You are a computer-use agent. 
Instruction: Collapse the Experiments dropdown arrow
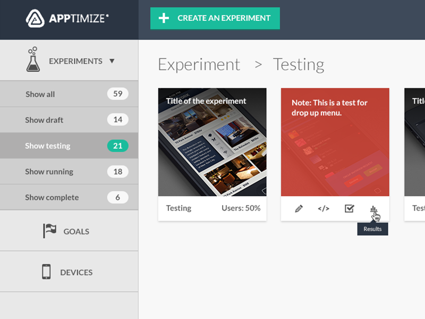pos(112,61)
